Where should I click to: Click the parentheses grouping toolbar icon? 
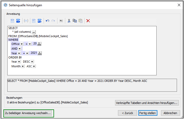[26, 21]
